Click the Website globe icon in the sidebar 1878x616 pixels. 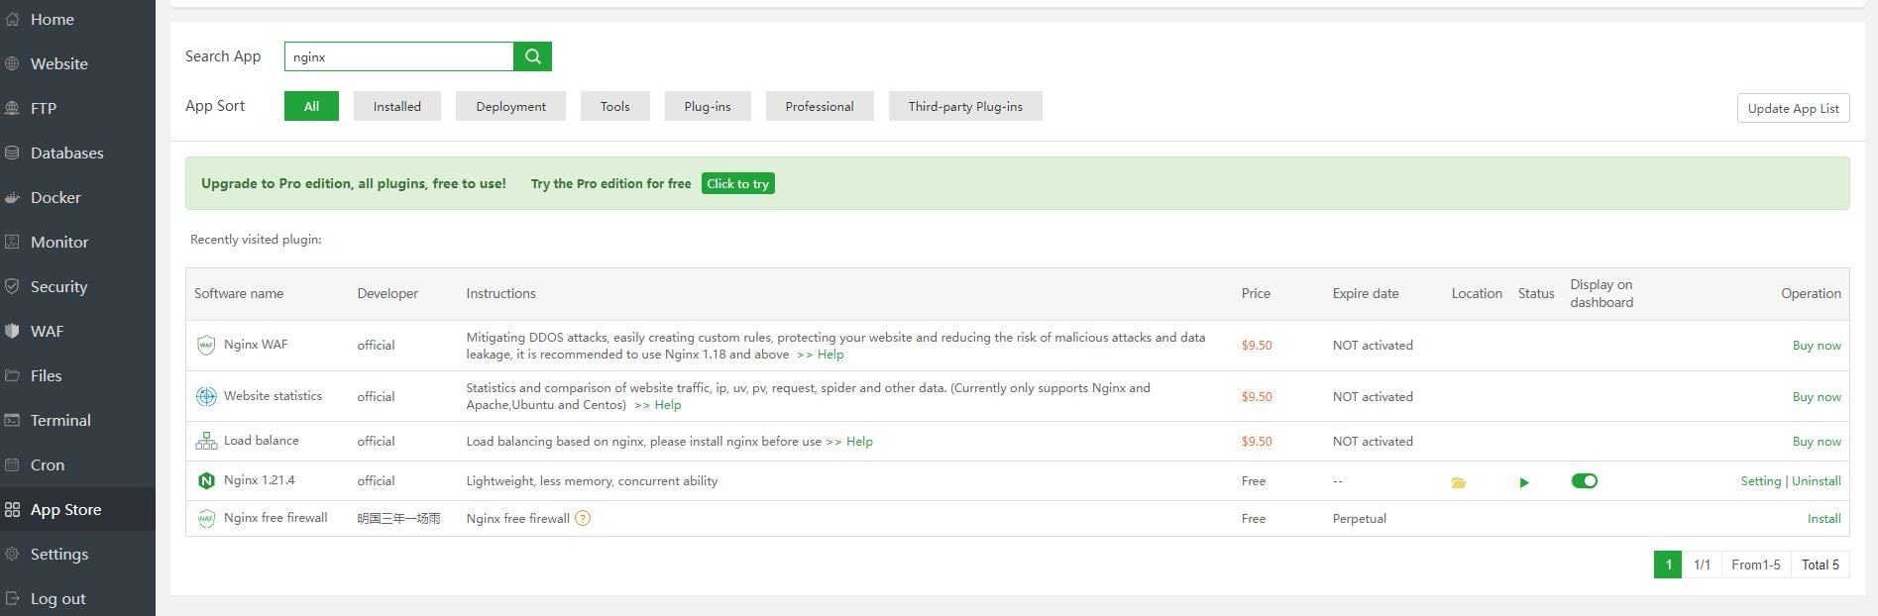pos(12,63)
